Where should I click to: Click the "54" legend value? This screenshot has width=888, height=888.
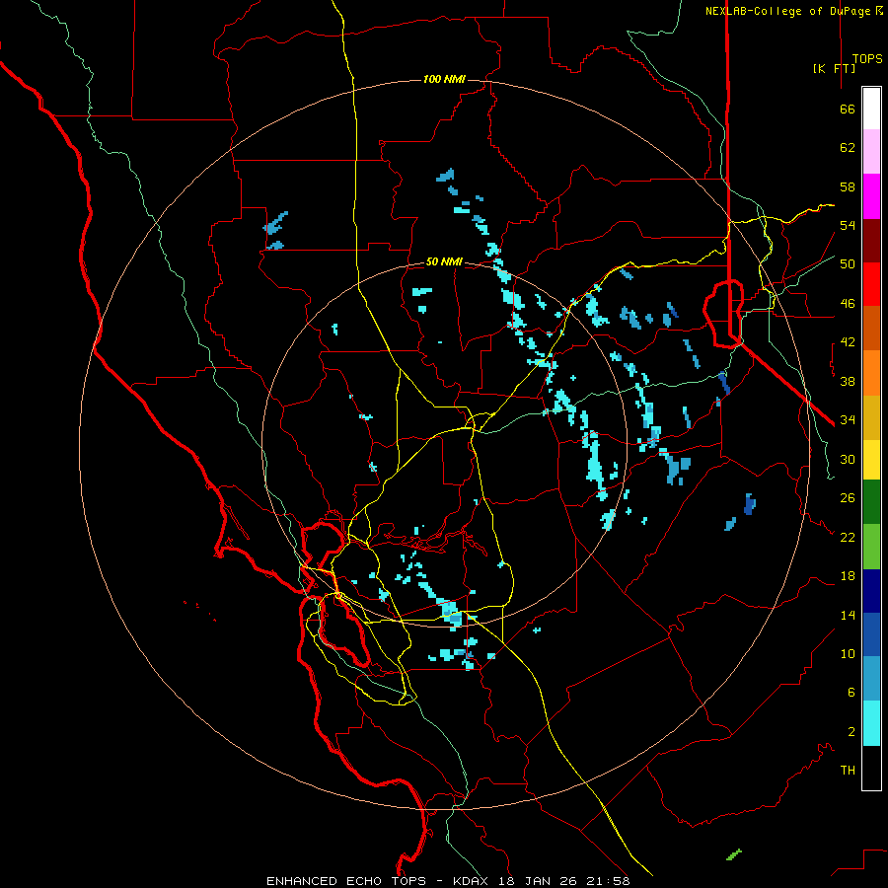pyautogui.click(x=848, y=225)
